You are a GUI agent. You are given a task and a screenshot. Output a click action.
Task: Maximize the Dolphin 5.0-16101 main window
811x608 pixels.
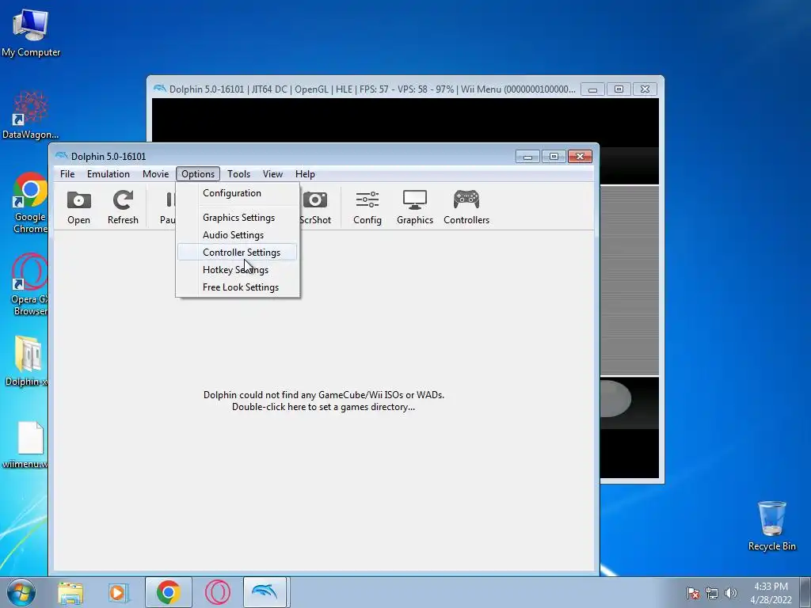554,156
